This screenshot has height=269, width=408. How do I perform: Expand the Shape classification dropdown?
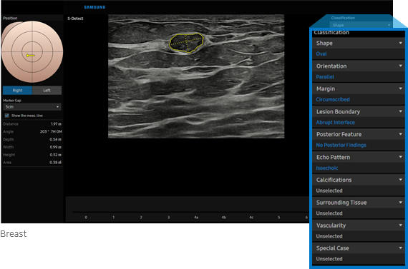tap(359, 43)
